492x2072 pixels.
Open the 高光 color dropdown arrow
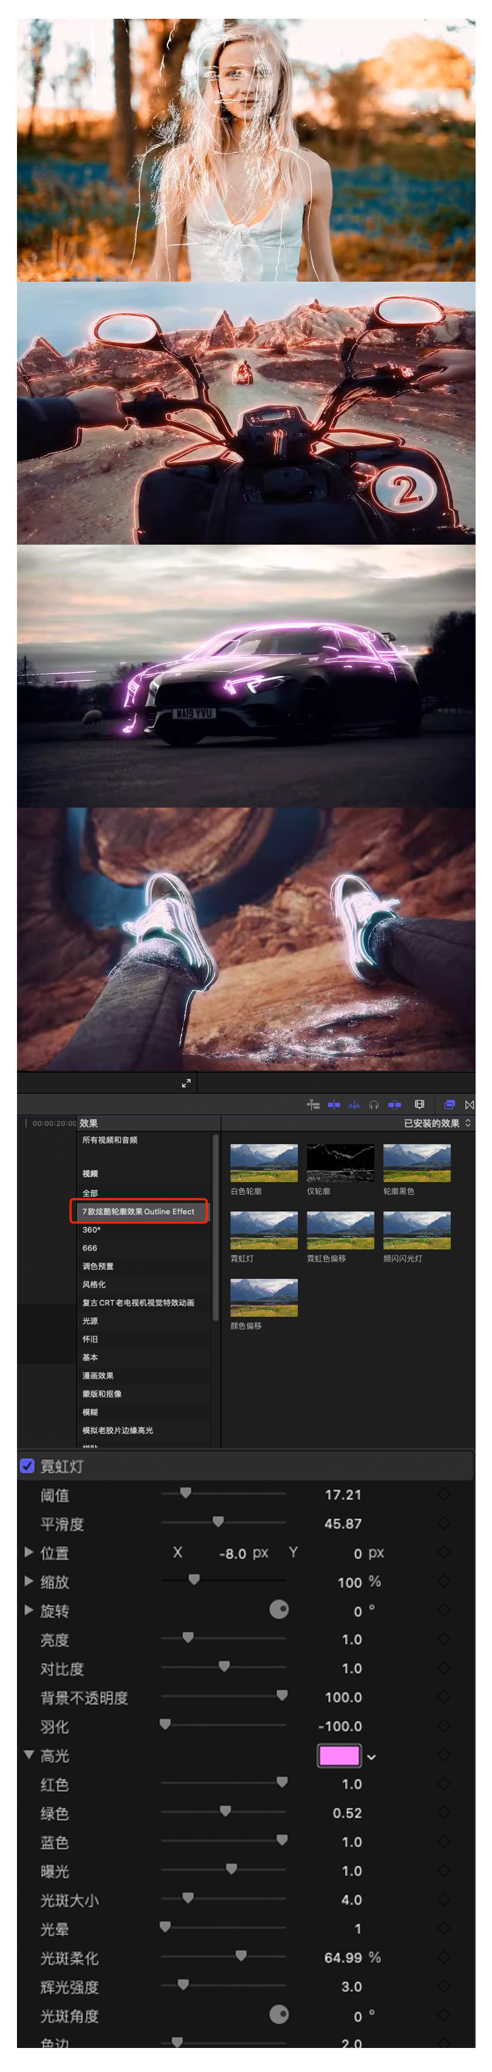(x=371, y=1757)
